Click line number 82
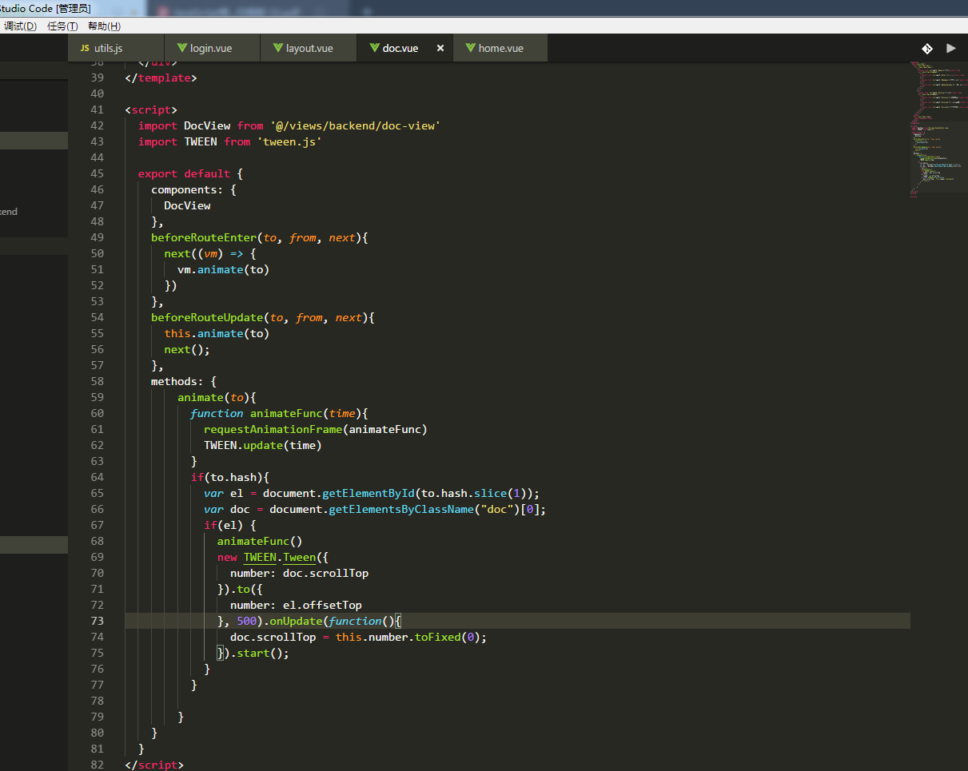968x771 pixels. [98, 765]
